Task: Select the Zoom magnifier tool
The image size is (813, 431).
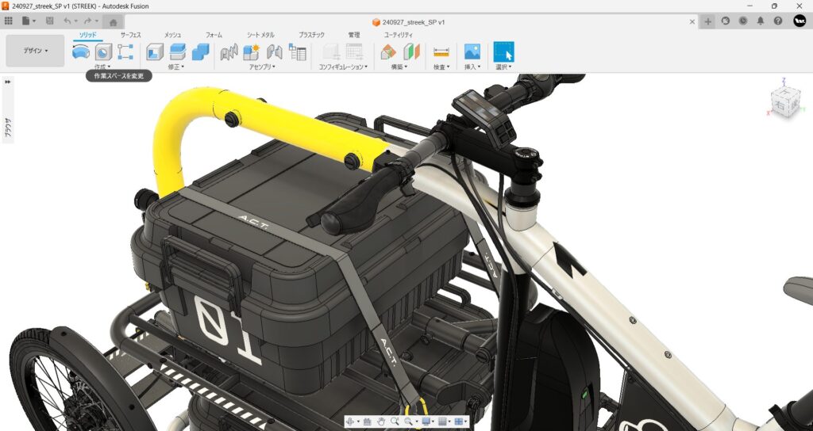Action: [x=395, y=421]
